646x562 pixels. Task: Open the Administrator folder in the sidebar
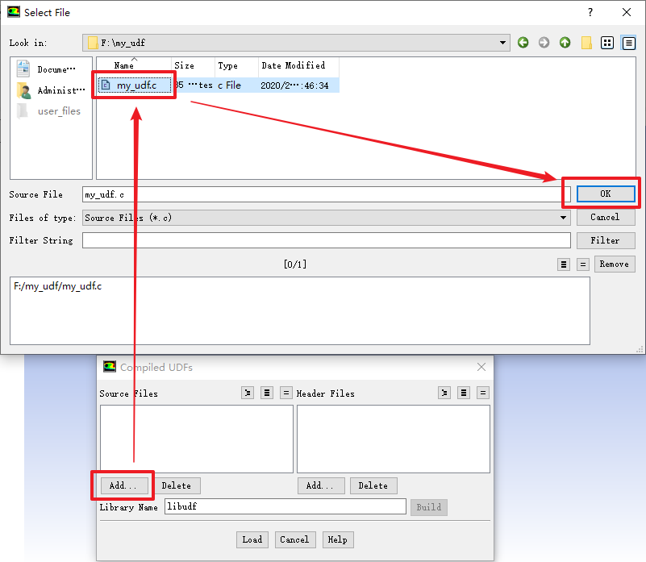coord(51,90)
